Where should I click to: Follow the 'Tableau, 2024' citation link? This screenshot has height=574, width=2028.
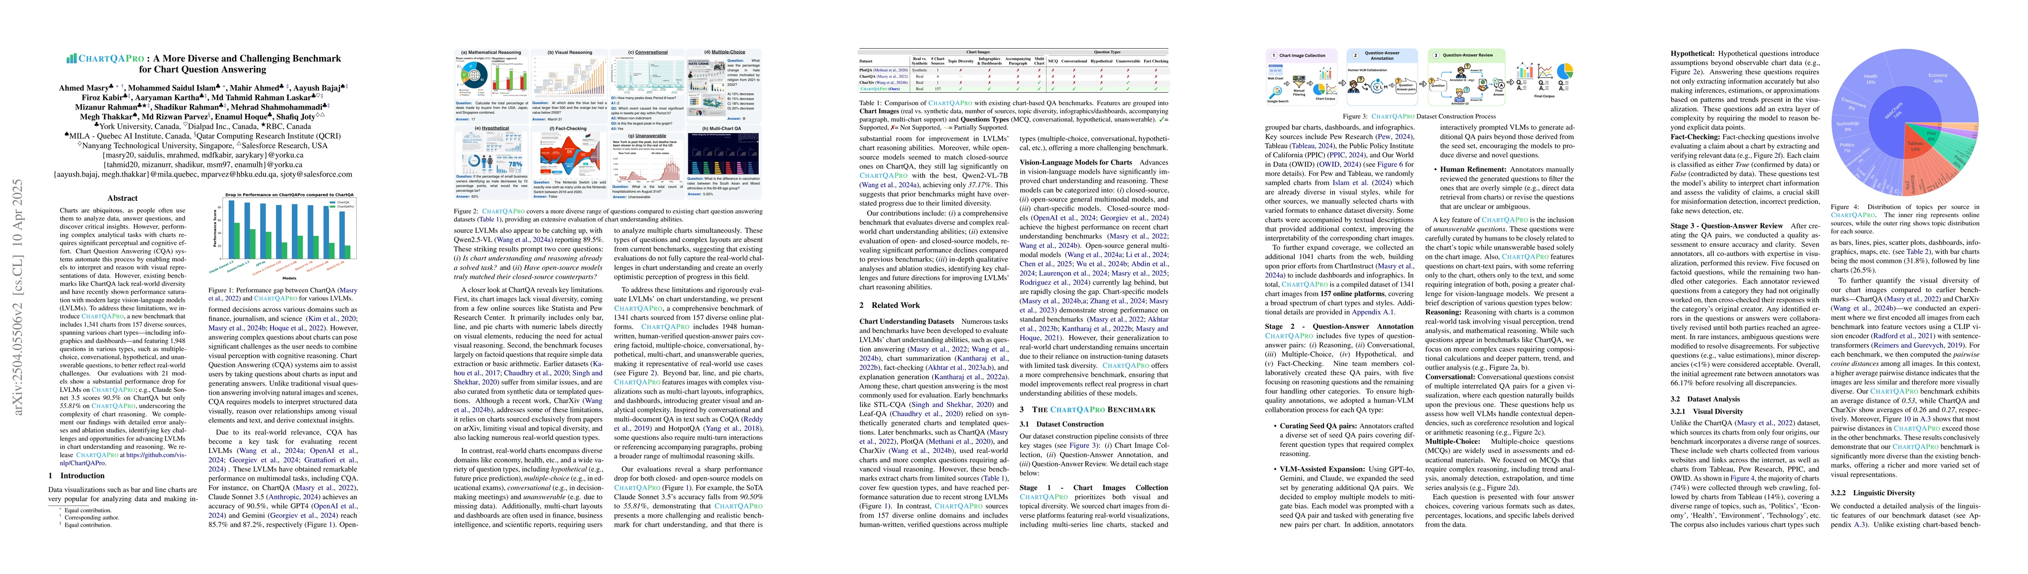(1312, 146)
